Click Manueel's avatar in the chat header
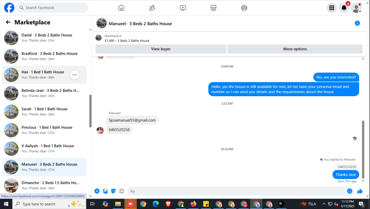The width and height of the screenshot is (370, 209). click(x=101, y=23)
